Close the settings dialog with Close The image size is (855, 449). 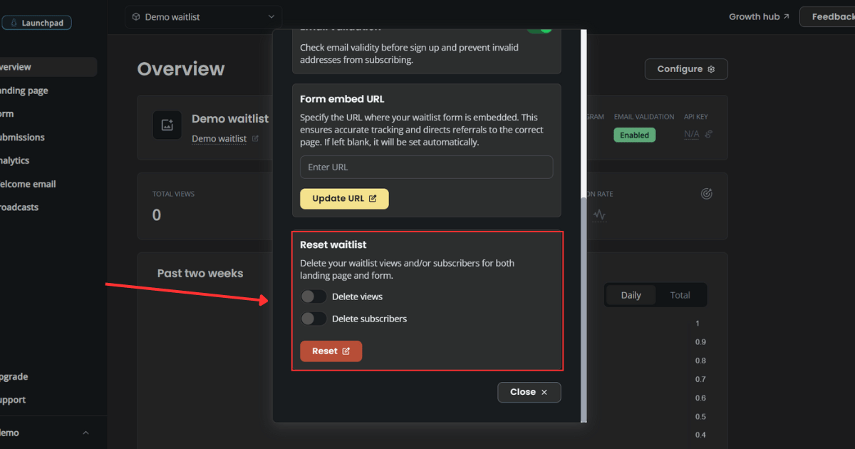point(529,392)
